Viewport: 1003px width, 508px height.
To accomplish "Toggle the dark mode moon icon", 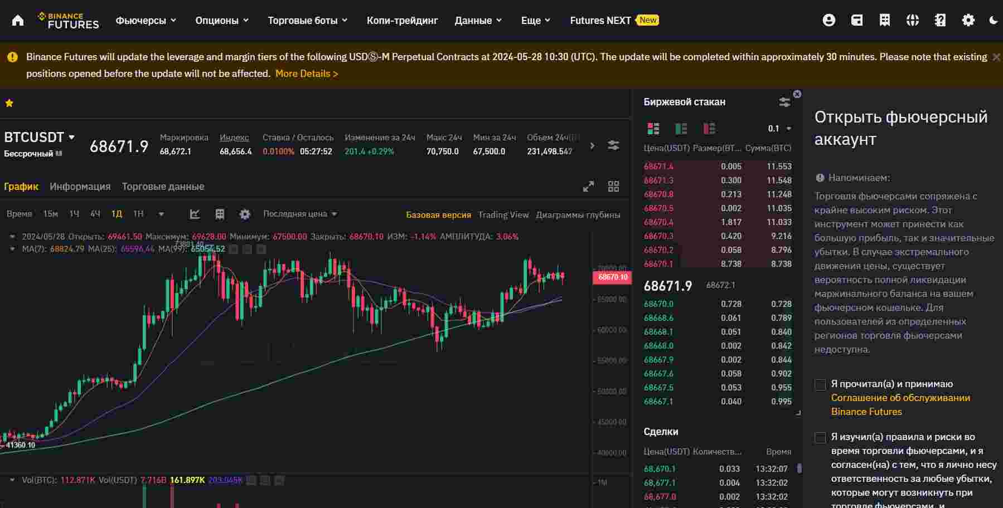I will pos(994,21).
